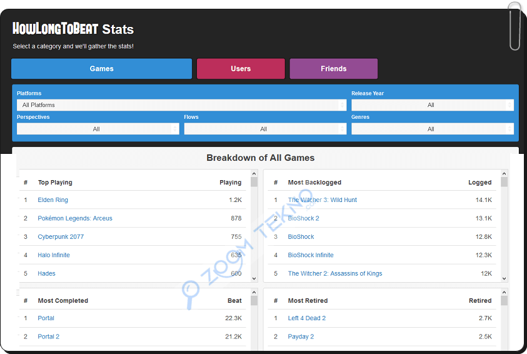Open the Left 4 Dead 2 link

307,318
